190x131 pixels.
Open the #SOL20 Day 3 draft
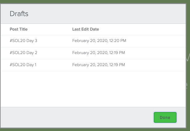[23, 40]
